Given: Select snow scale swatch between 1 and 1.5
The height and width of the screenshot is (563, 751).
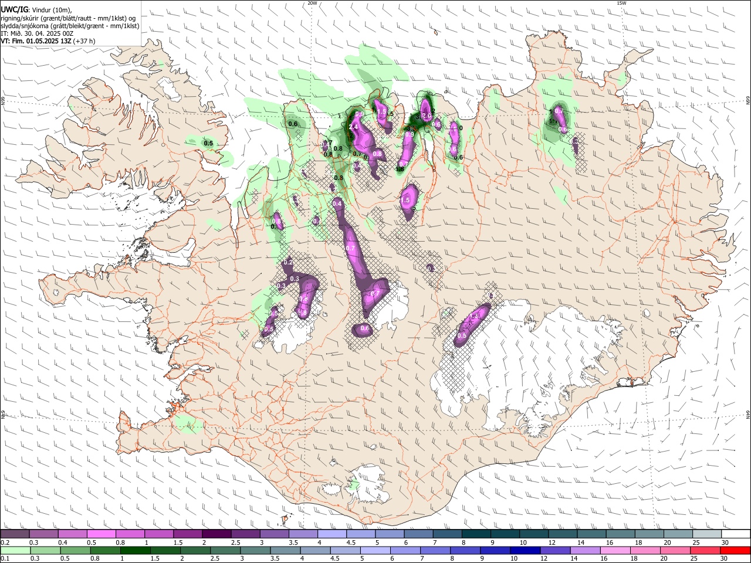Looking at the screenshot, I should [x=158, y=534].
